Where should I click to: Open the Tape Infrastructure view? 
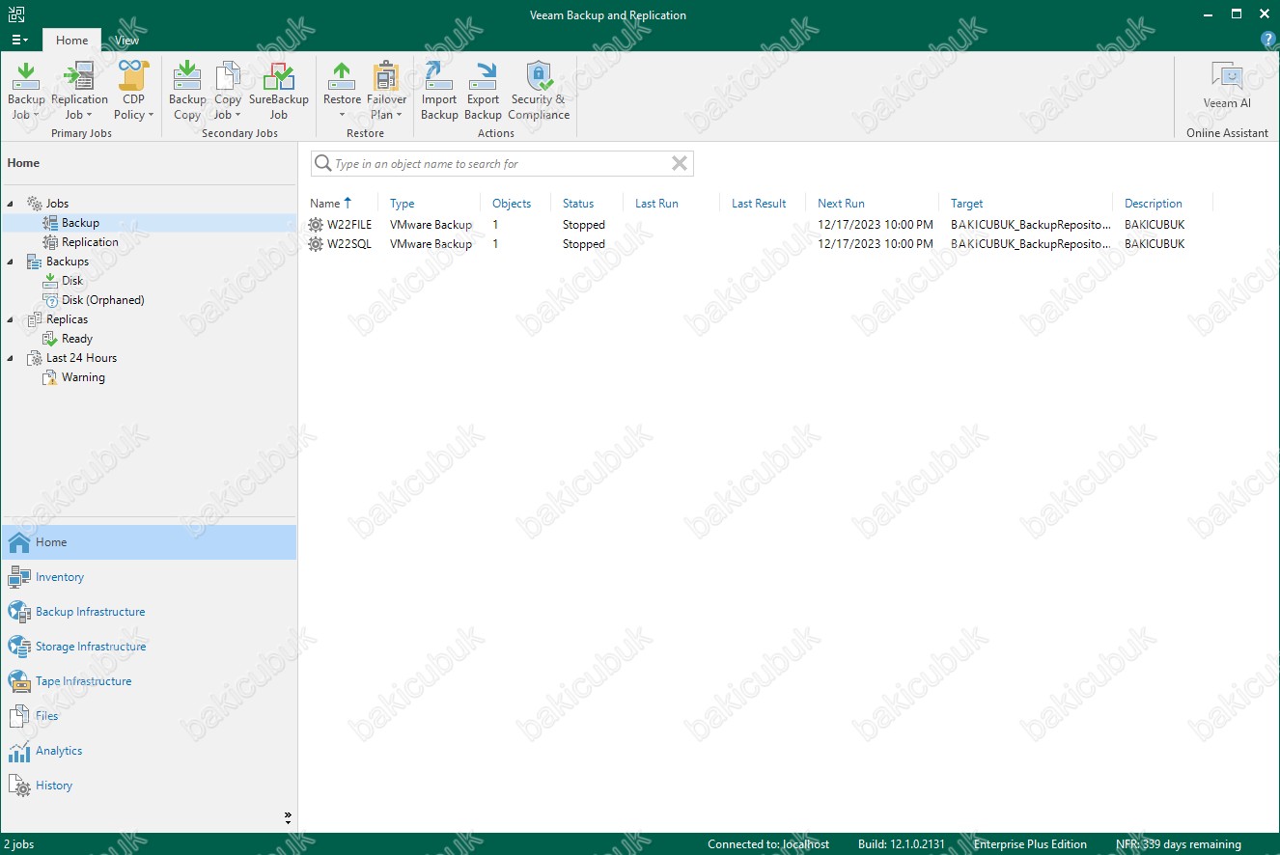click(x=149, y=681)
